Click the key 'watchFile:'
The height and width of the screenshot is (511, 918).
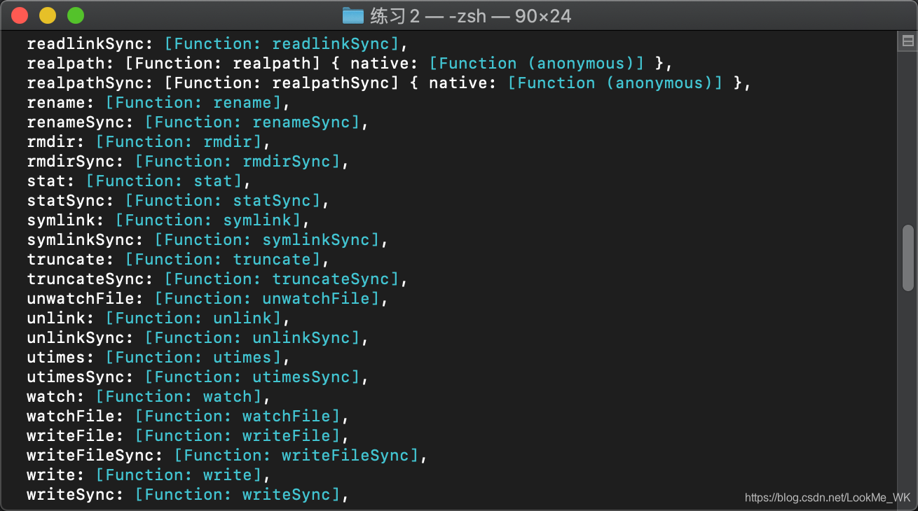pyautogui.click(x=76, y=416)
